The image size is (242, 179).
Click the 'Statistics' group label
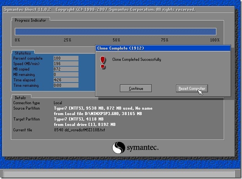[23, 53]
